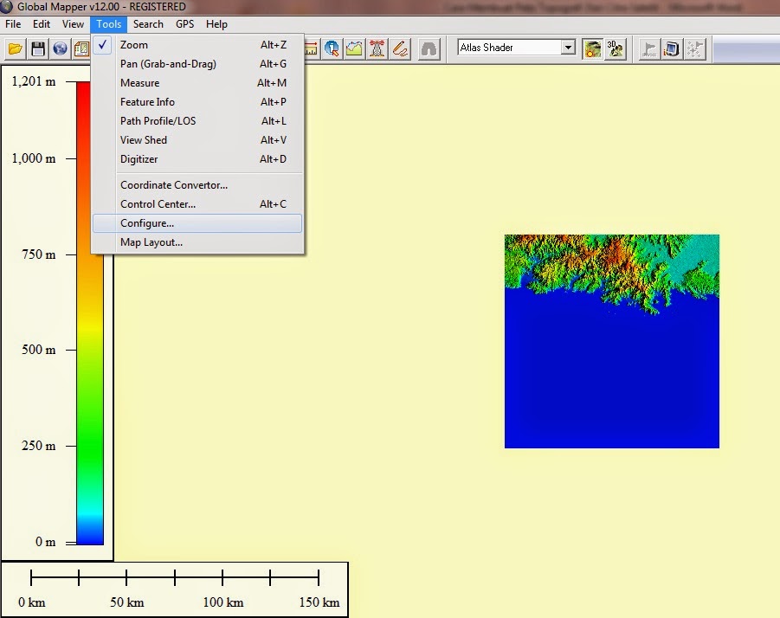
Task: Choose View Shed from Tools menu
Action: [x=197, y=140]
